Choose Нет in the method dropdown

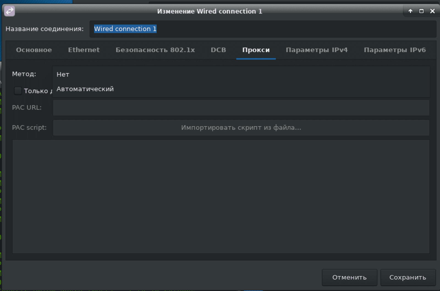[x=63, y=75]
